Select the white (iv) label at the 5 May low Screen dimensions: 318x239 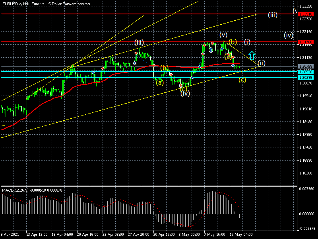tap(185, 93)
